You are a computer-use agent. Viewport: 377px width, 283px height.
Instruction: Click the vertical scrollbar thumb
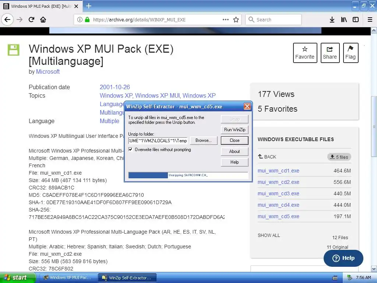[374, 126]
